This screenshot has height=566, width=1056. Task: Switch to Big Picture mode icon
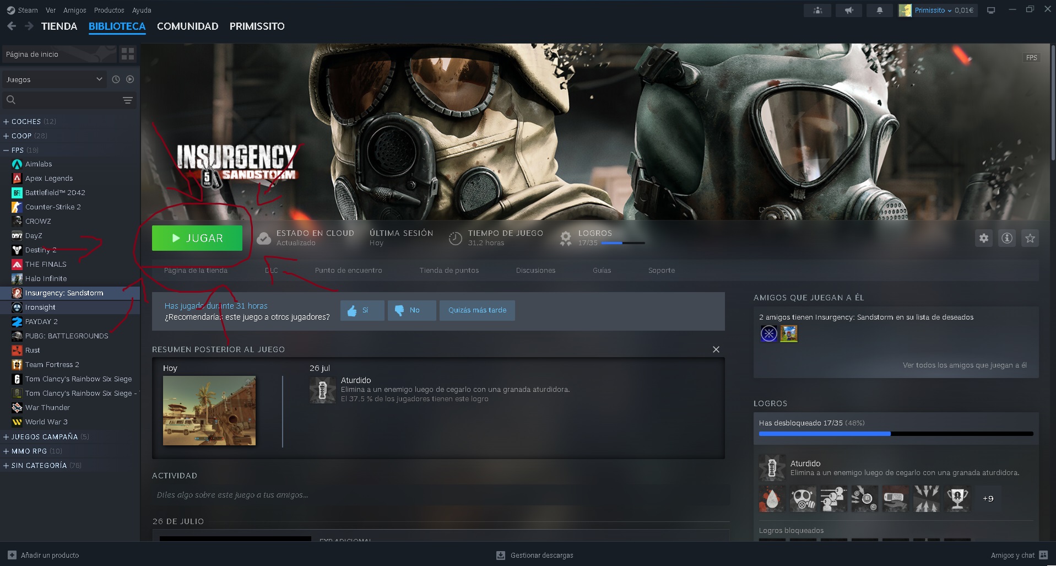991,10
